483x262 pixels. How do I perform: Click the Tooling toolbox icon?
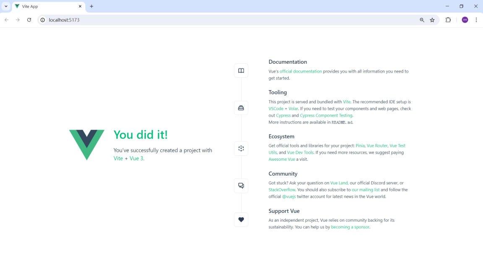coord(241,108)
